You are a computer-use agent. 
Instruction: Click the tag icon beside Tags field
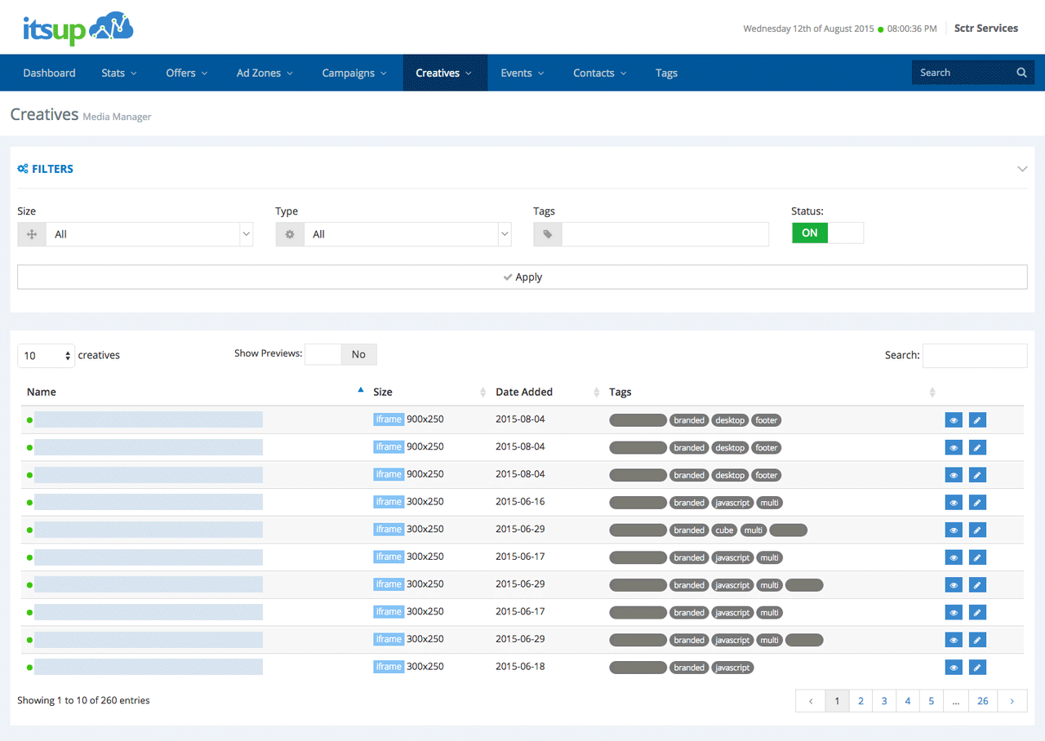(x=548, y=234)
